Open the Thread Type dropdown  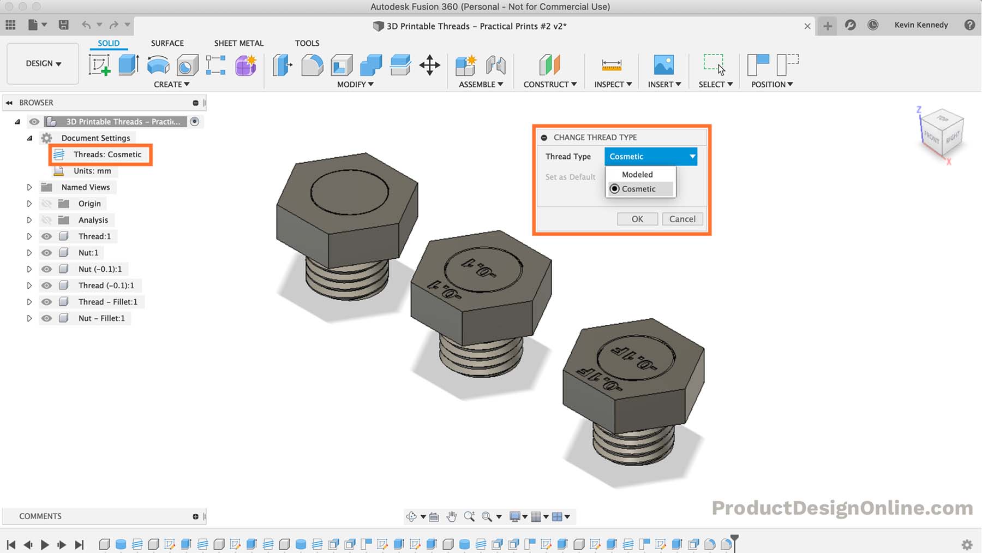click(x=650, y=157)
